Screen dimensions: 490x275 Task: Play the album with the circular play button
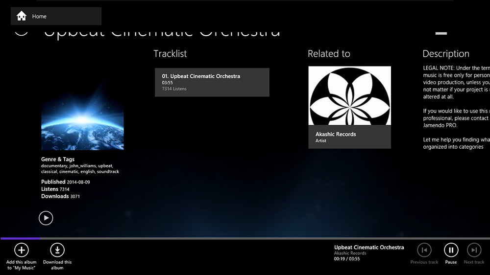pos(46,218)
